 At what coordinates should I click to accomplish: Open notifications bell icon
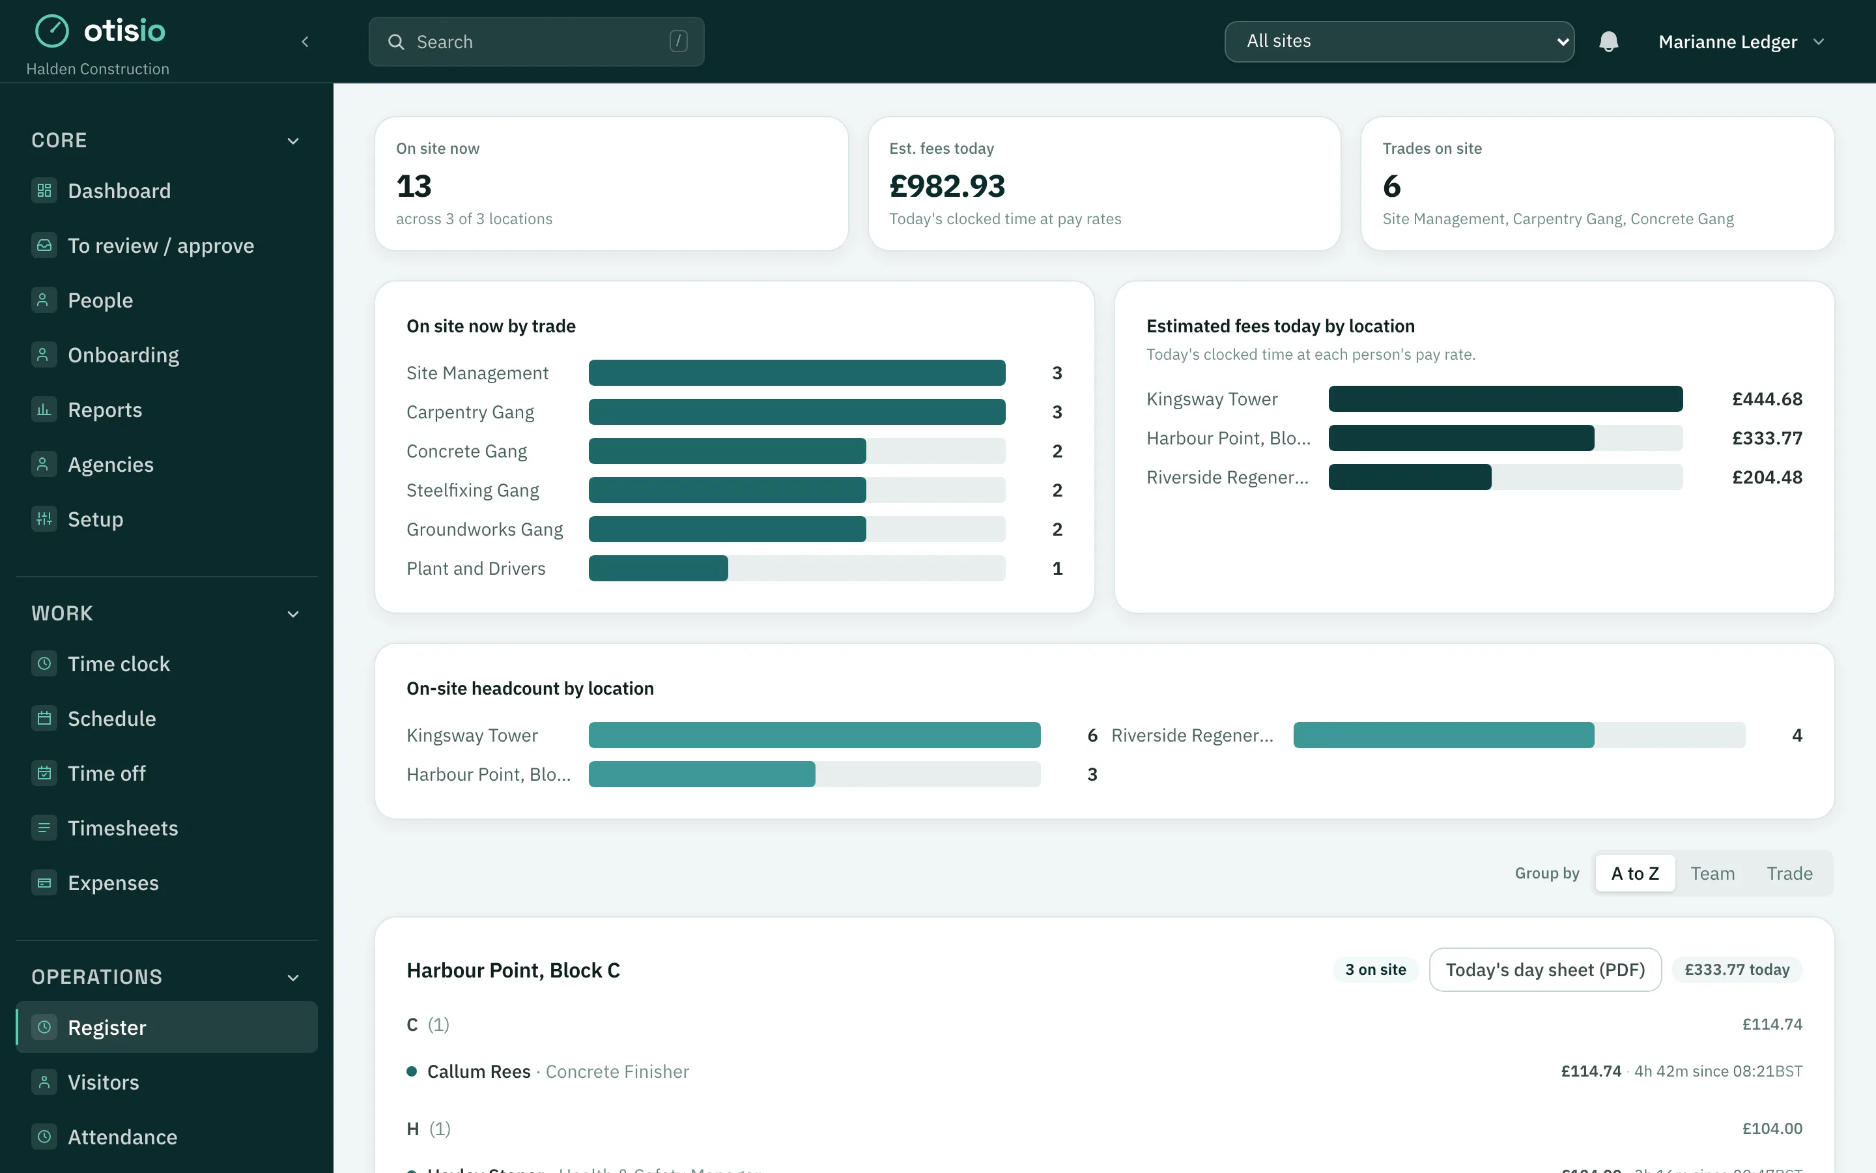1608,42
